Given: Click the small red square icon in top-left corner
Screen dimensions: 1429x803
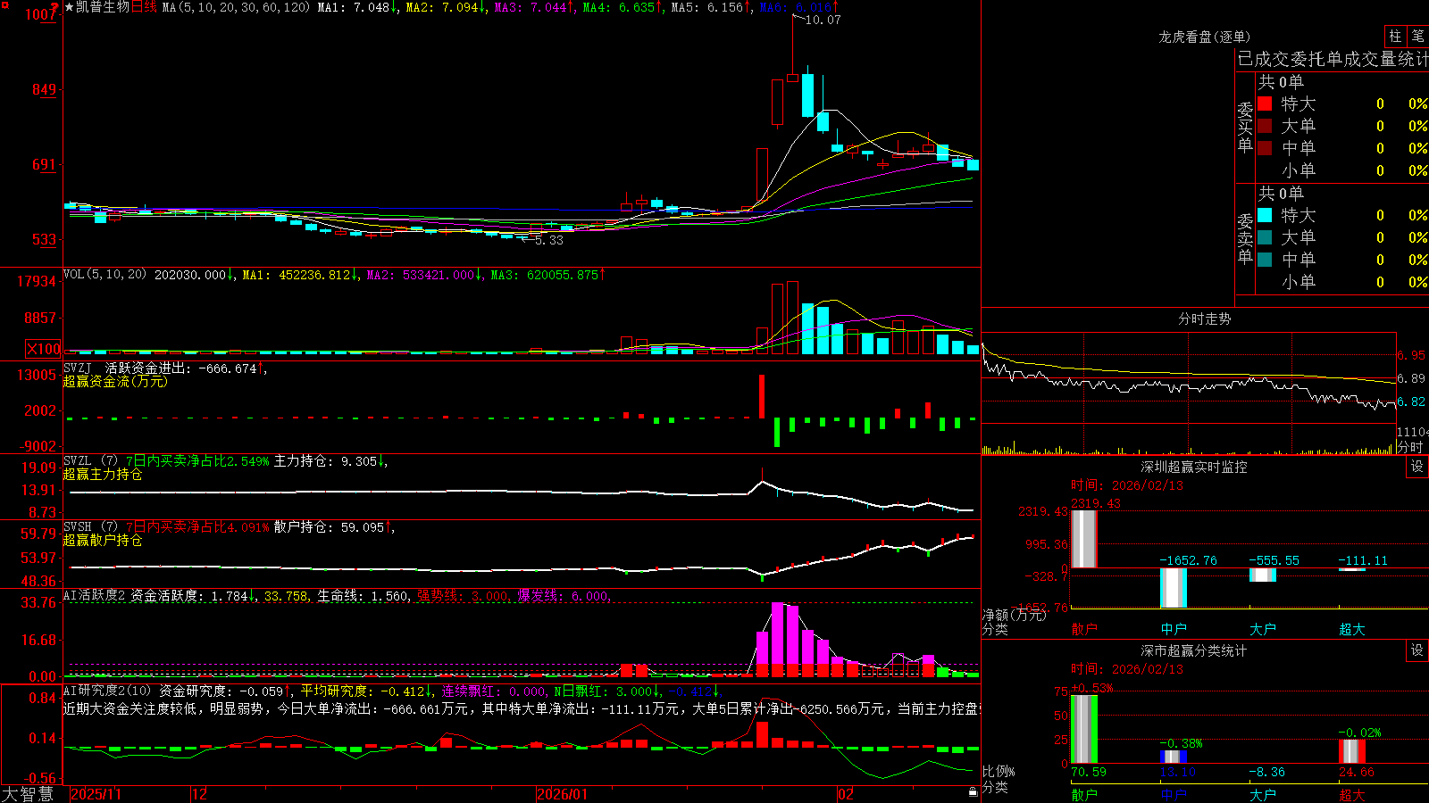Looking at the screenshot, I should [4, 5].
